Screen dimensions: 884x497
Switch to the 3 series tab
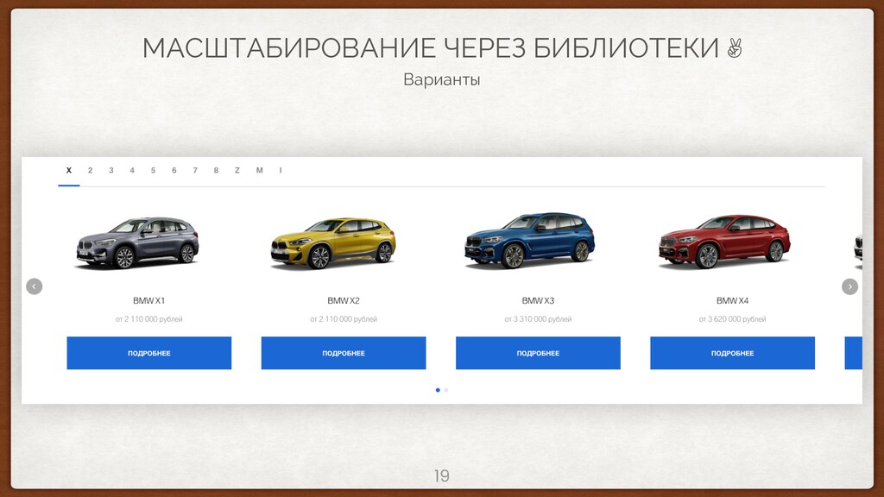[x=111, y=170]
